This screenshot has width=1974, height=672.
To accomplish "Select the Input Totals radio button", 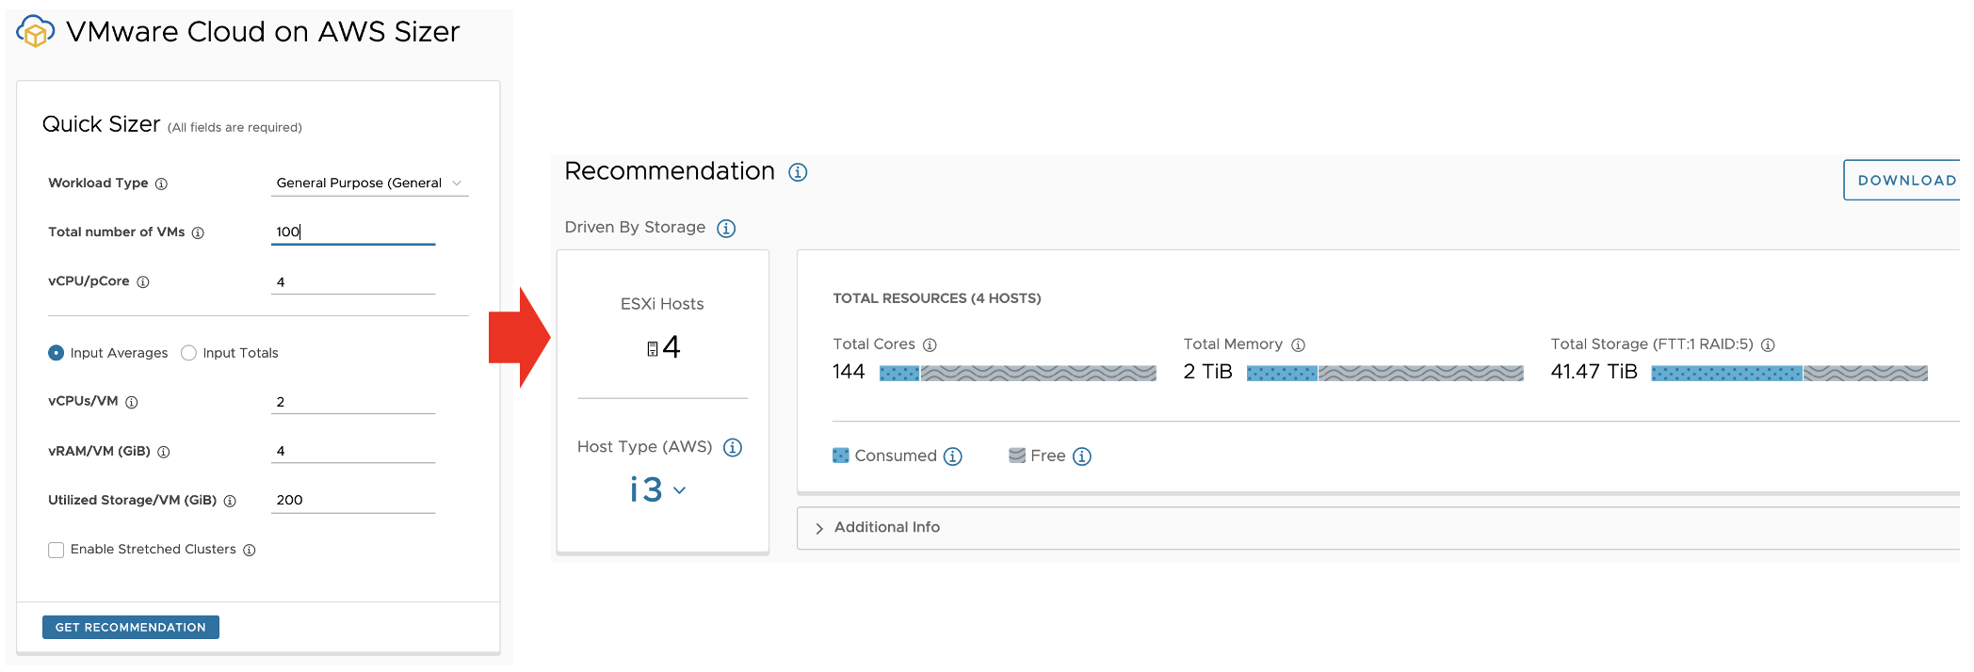I will (188, 353).
